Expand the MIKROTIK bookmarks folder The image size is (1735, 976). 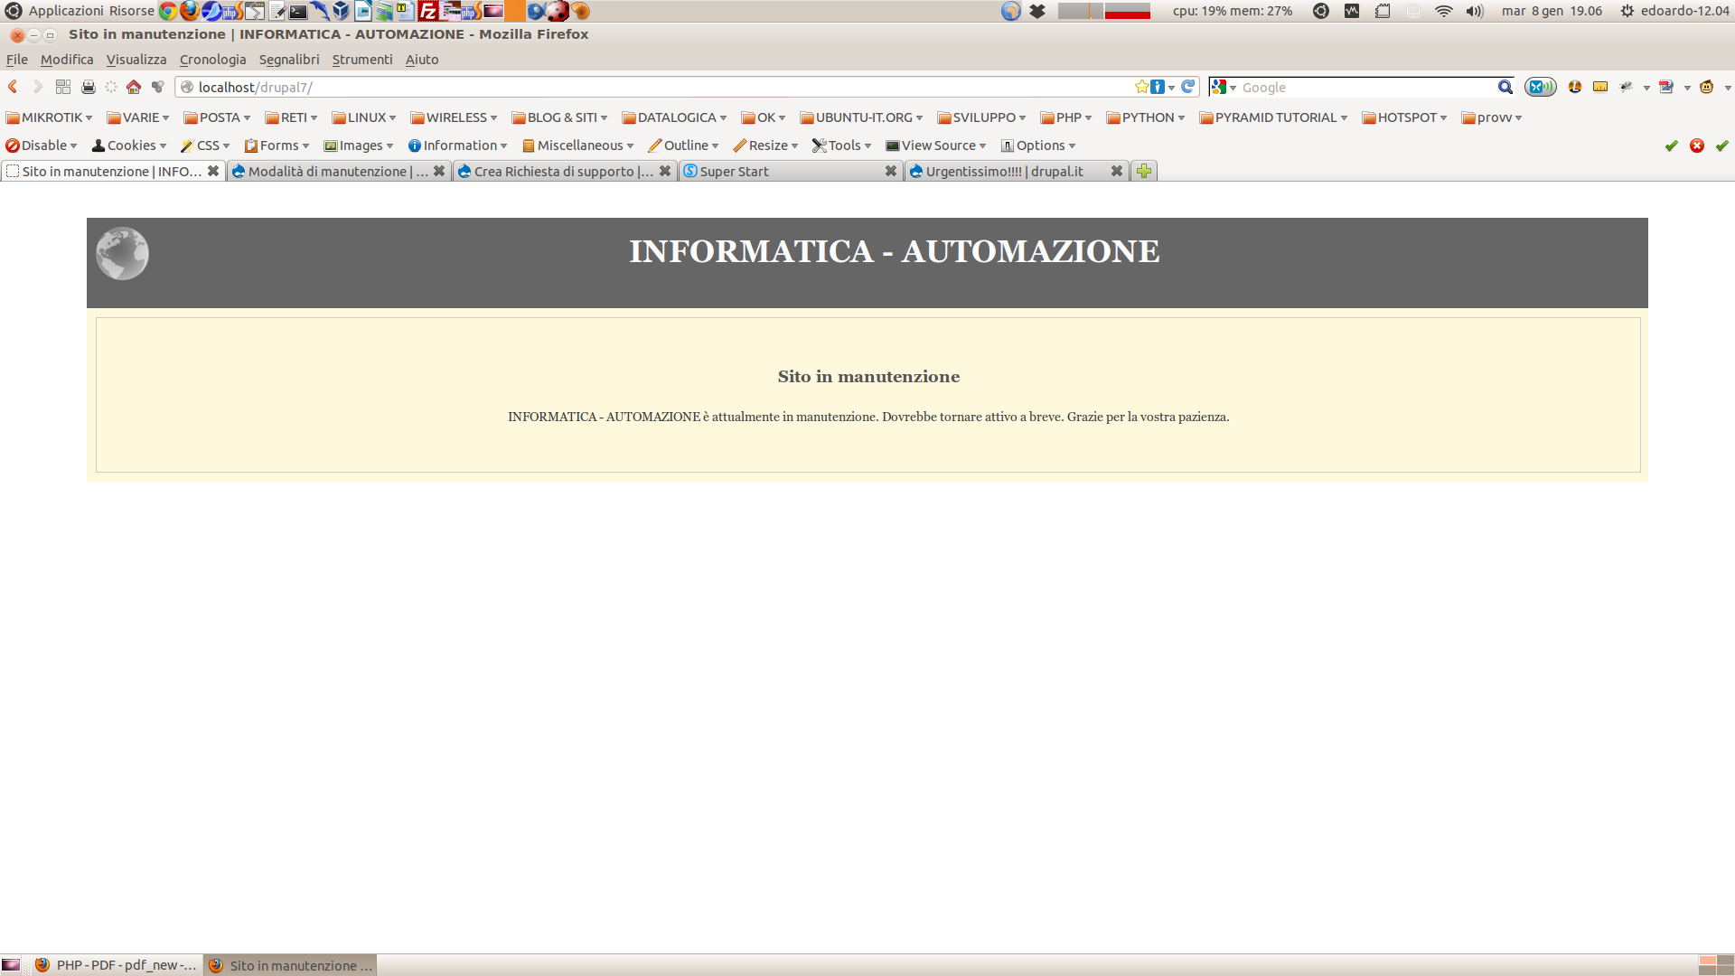(50, 117)
